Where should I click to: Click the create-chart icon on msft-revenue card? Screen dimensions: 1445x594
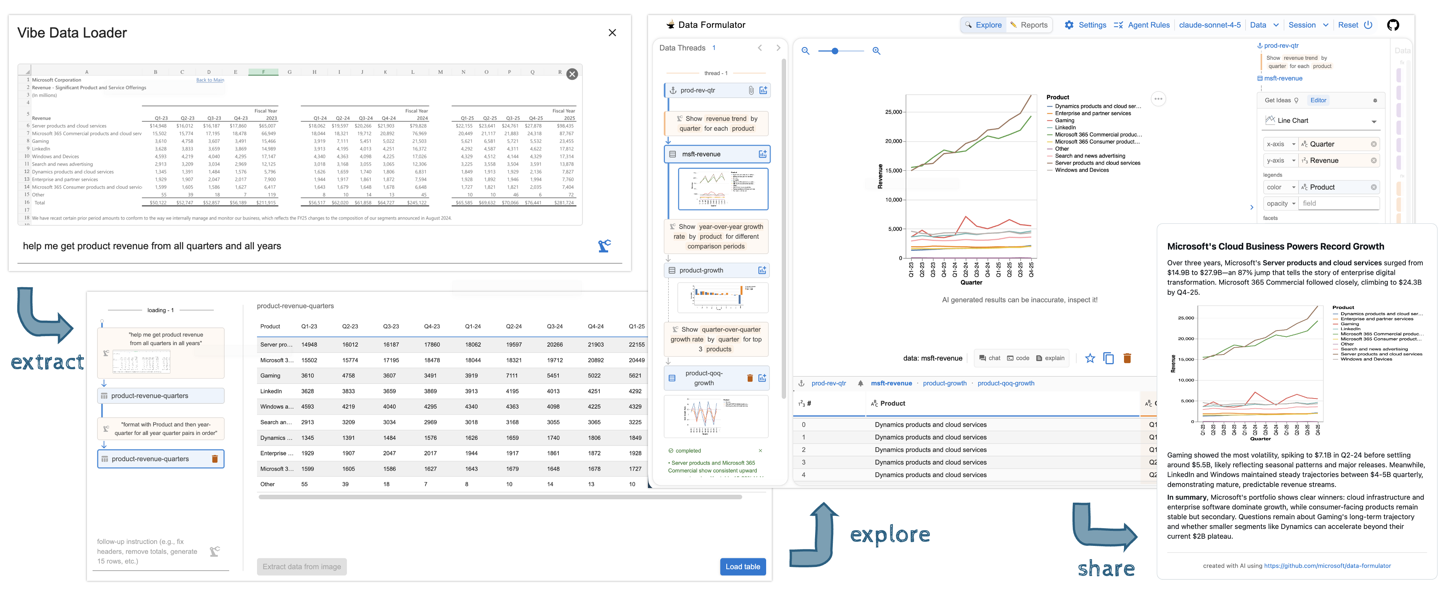[762, 153]
